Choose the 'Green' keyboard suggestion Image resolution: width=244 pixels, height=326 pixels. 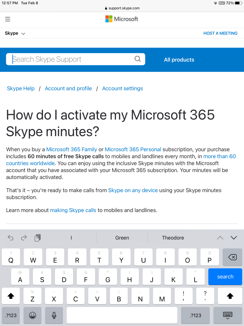pyautogui.click(x=122, y=238)
